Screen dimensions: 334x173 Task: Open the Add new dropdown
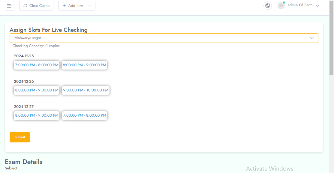click(x=77, y=6)
